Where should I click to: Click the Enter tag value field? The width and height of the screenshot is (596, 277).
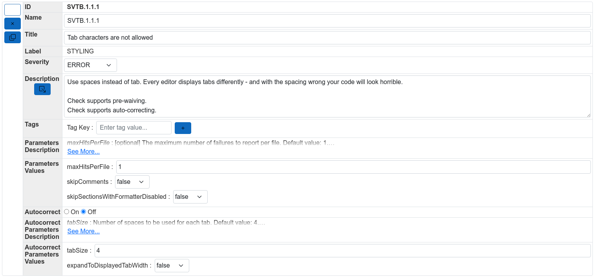133,127
